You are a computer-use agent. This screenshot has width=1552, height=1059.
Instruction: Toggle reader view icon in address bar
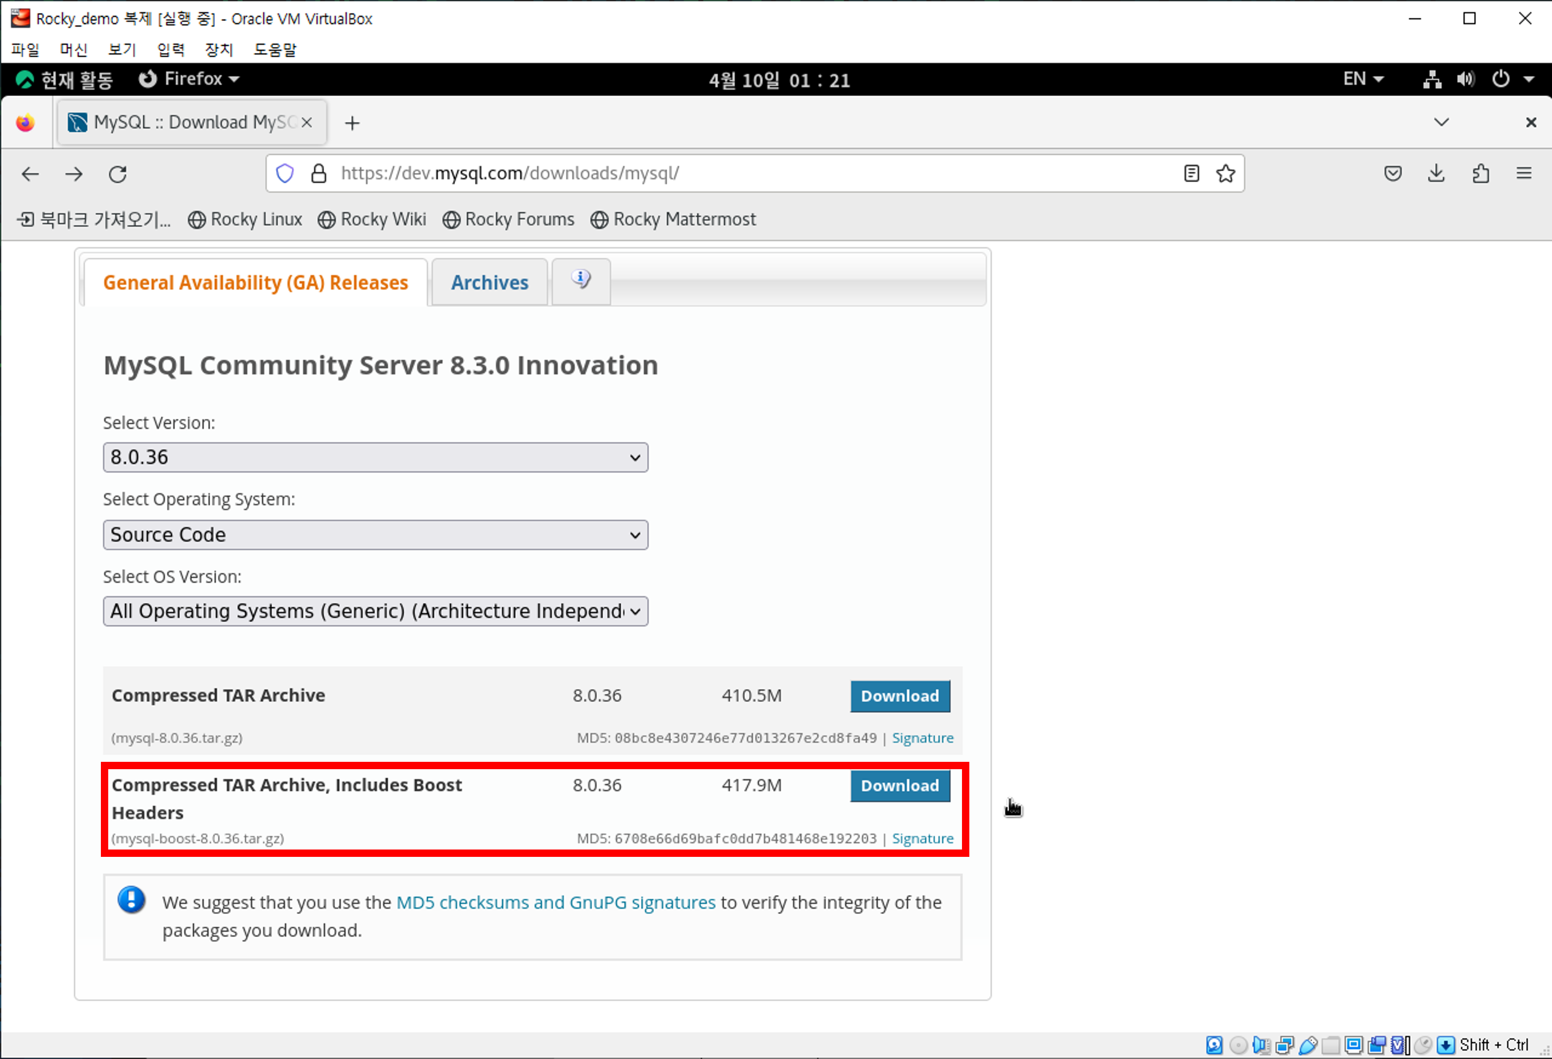click(1191, 173)
